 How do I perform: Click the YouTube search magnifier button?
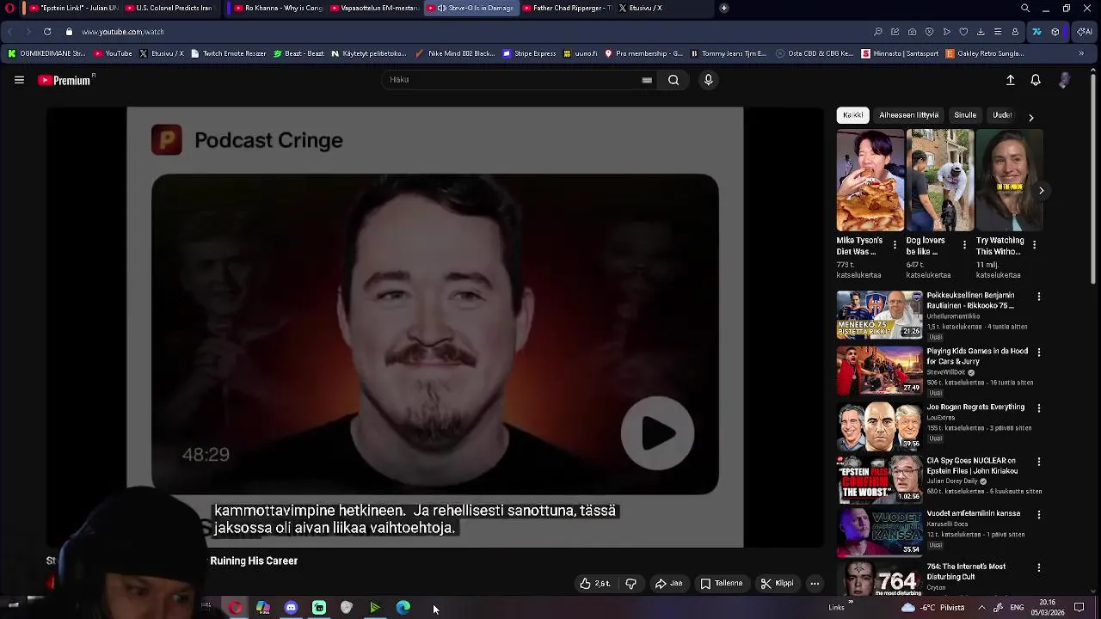pyautogui.click(x=674, y=80)
